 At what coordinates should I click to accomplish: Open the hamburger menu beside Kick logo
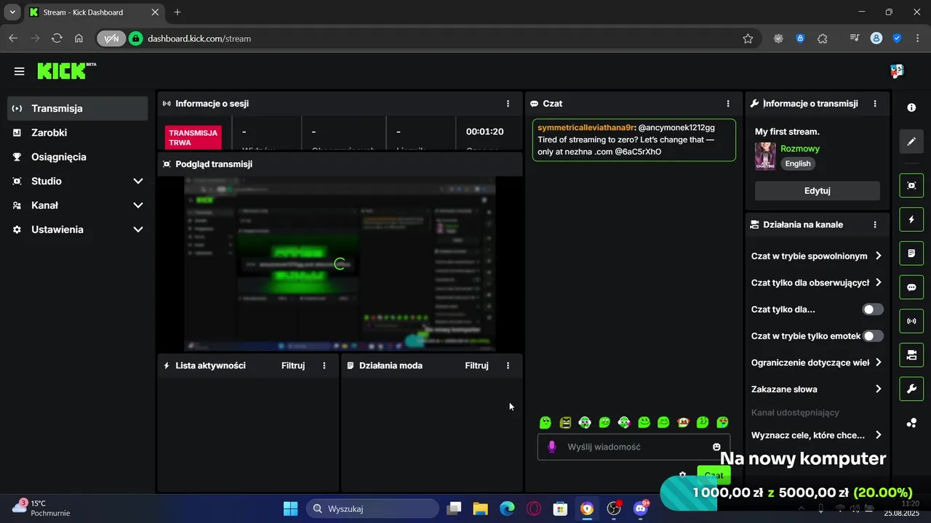pos(20,71)
